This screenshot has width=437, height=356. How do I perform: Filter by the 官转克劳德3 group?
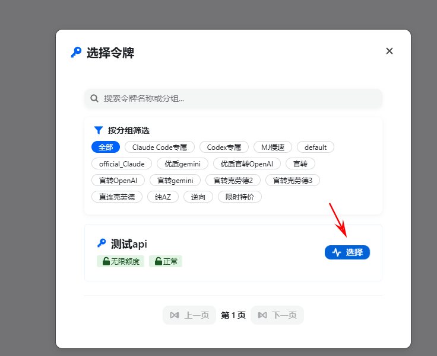coord(293,181)
